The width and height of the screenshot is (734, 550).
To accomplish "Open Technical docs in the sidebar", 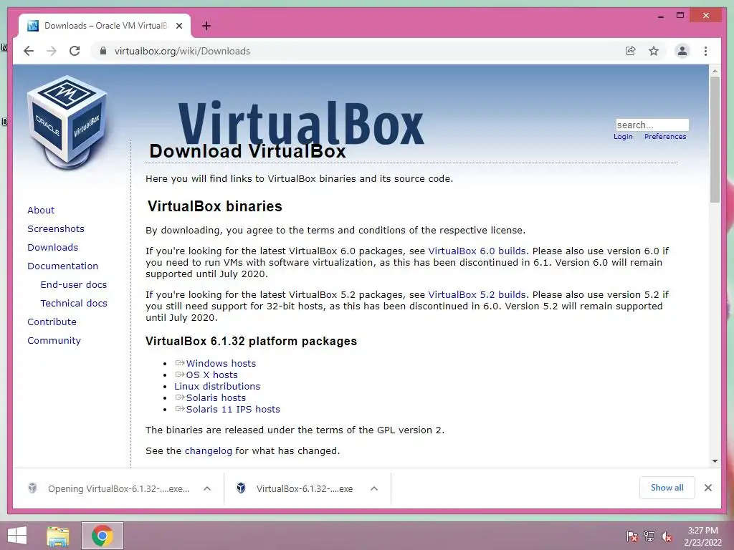I will tap(74, 304).
